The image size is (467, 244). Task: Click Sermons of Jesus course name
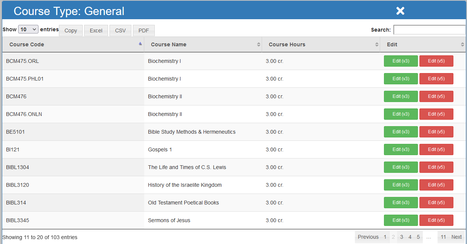[169, 220]
